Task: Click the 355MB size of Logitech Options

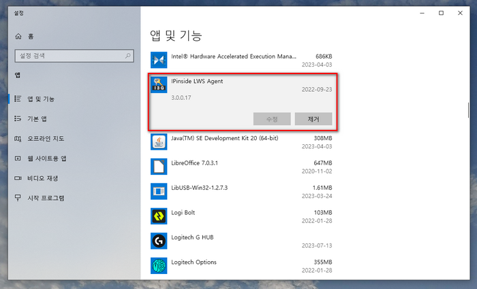Action: pyautogui.click(x=323, y=262)
